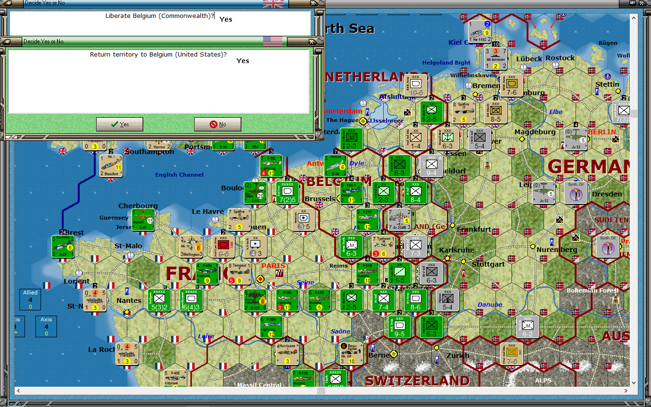Click the 'Return territory to Belgium' prompt text

pyautogui.click(x=158, y=55)
